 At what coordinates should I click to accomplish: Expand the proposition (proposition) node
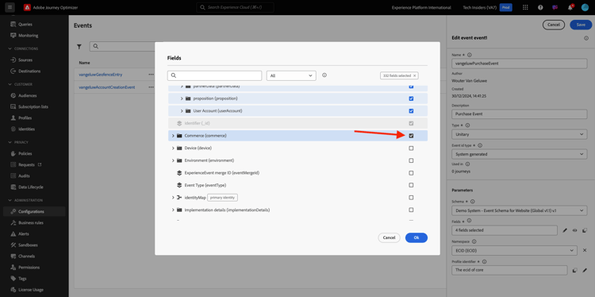click(182, 98)
